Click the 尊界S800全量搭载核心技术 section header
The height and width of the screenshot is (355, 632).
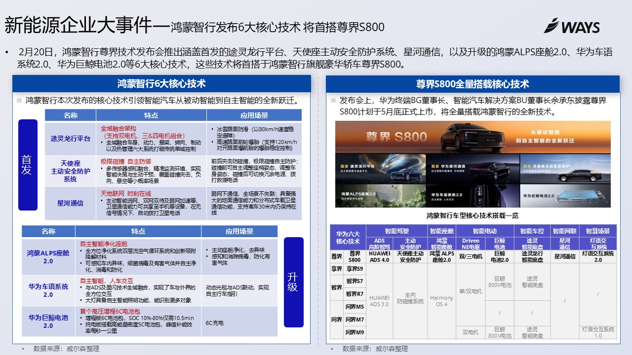tap(473, 84)
